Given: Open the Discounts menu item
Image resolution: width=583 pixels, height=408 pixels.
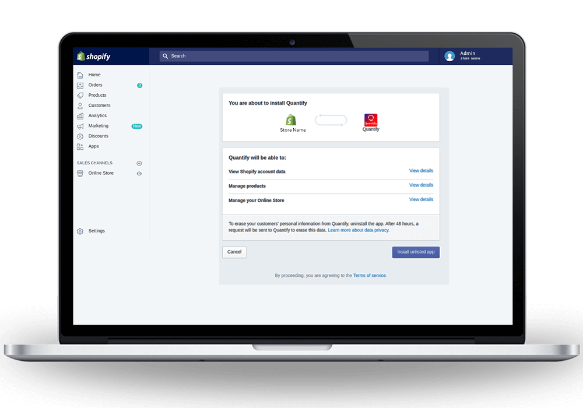Looking at the screenshot, I should 99,136.
